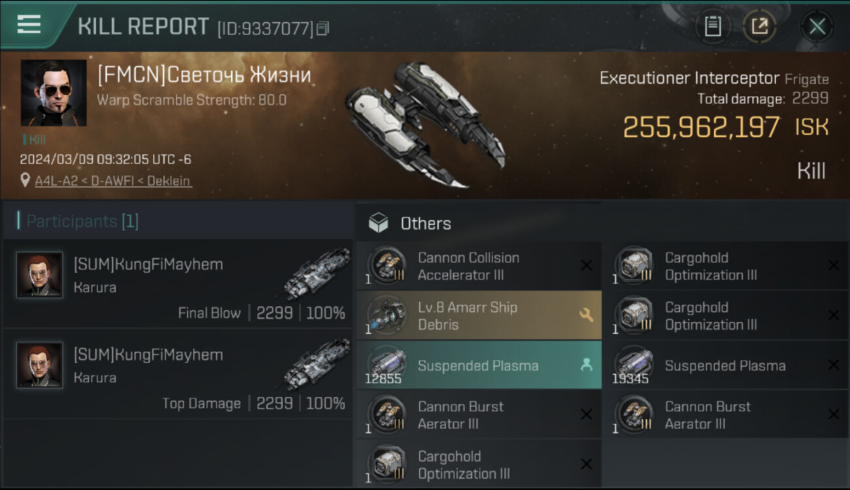Click X on right Suspended Plasma item
Screen dimensions: 850x490
pos(833,365)
